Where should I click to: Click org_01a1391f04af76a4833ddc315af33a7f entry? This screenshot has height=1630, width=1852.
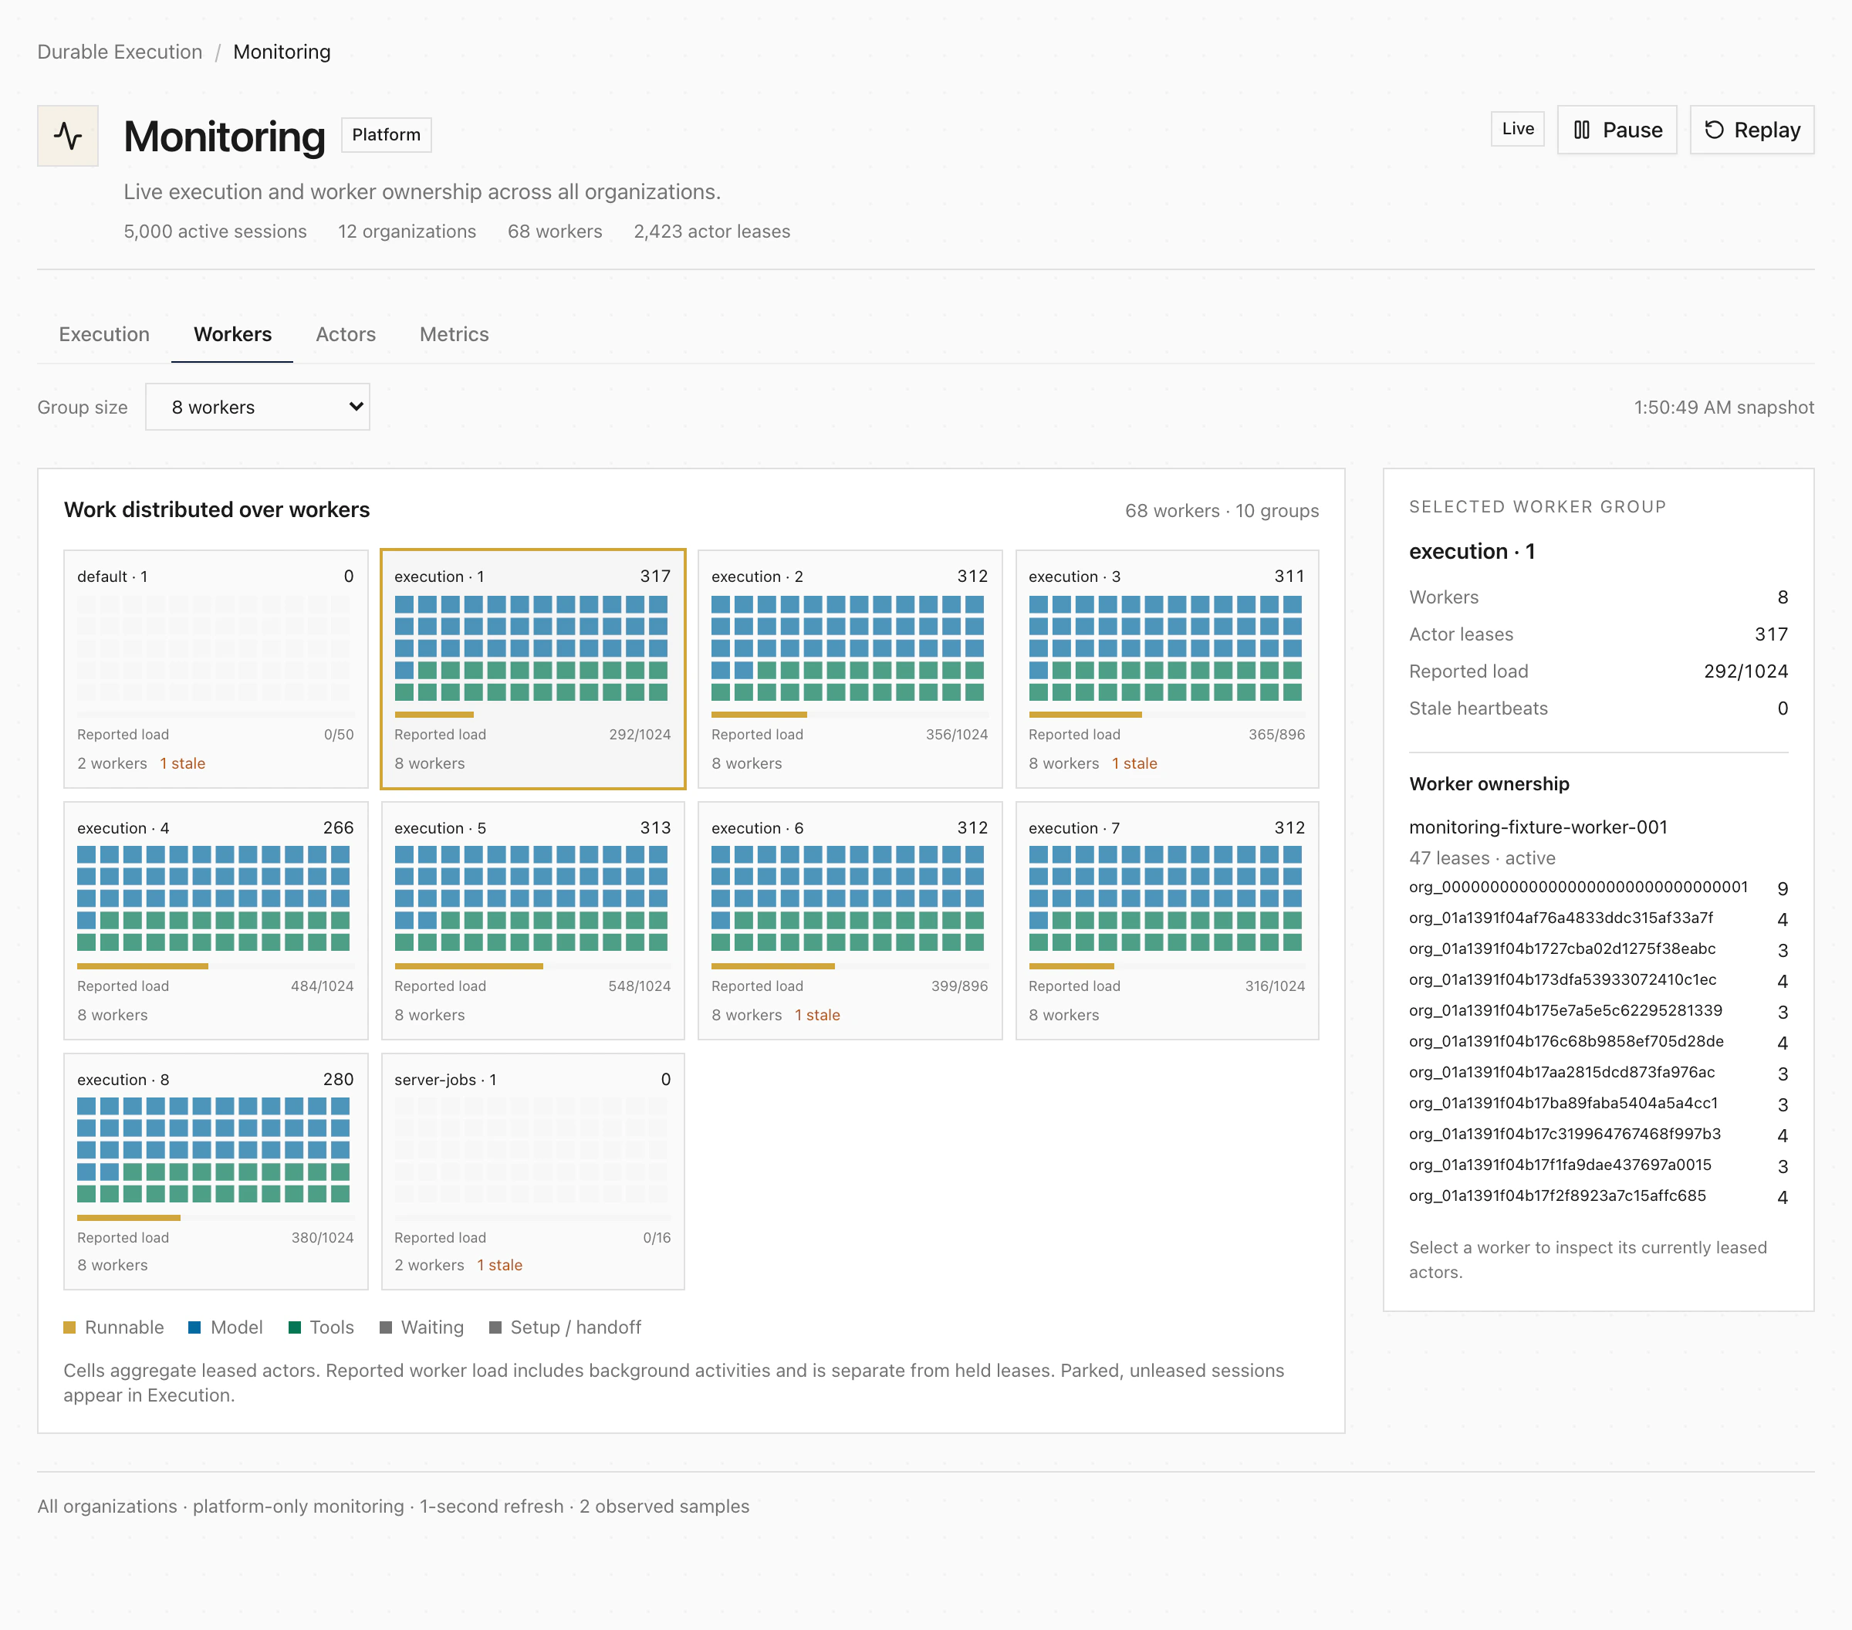click(1598, 918)
